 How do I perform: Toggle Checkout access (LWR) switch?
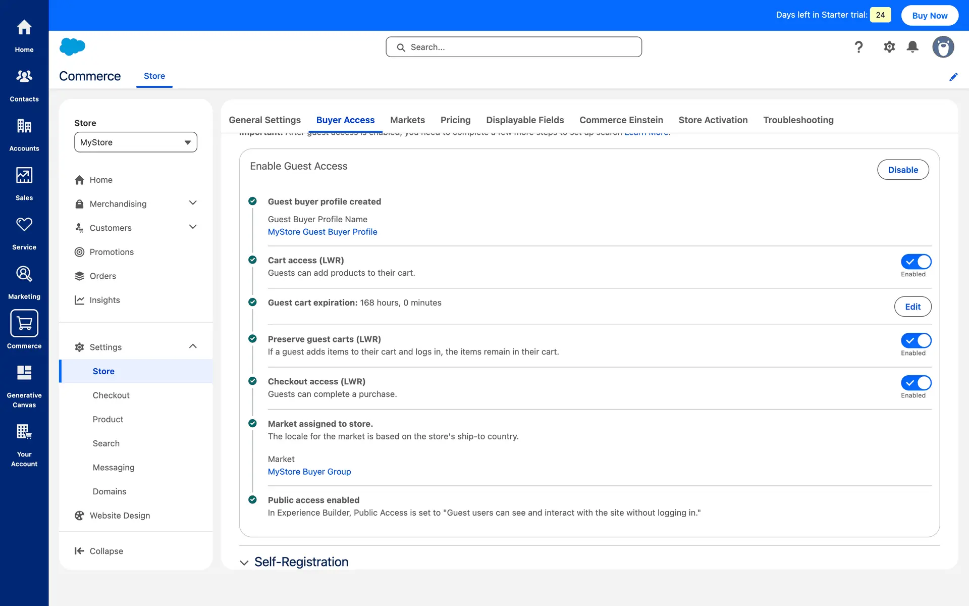[x=916, y=383]
